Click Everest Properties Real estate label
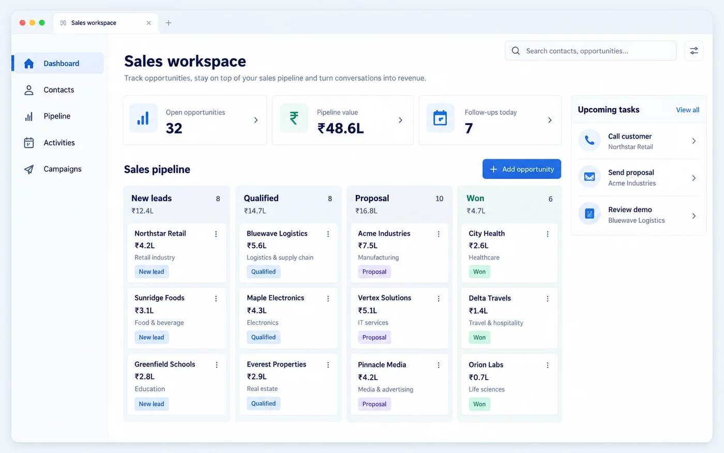 click(x=262, y=389)
